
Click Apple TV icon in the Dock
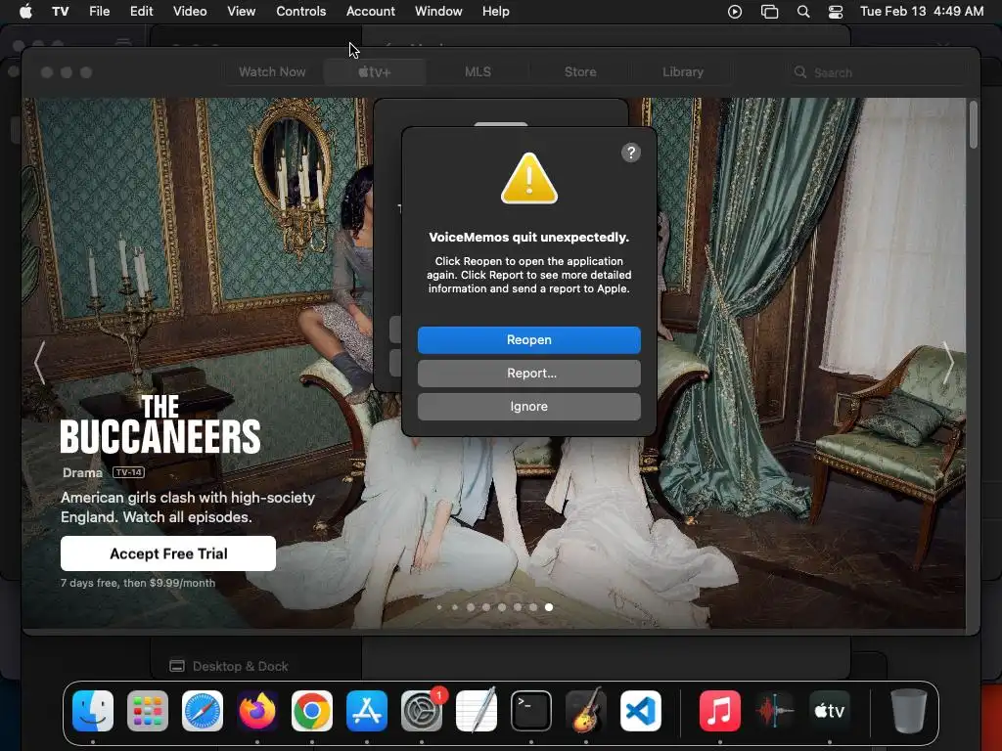830,710
